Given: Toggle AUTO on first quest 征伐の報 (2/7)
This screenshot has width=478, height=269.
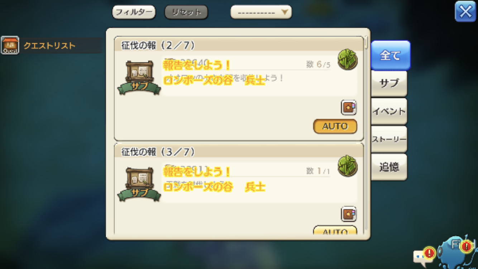Looking at the screenshot, I should 335,126.
